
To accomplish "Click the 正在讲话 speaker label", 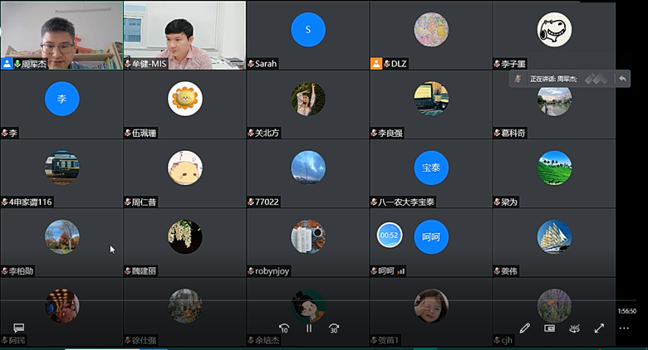I will pos(553,79).
